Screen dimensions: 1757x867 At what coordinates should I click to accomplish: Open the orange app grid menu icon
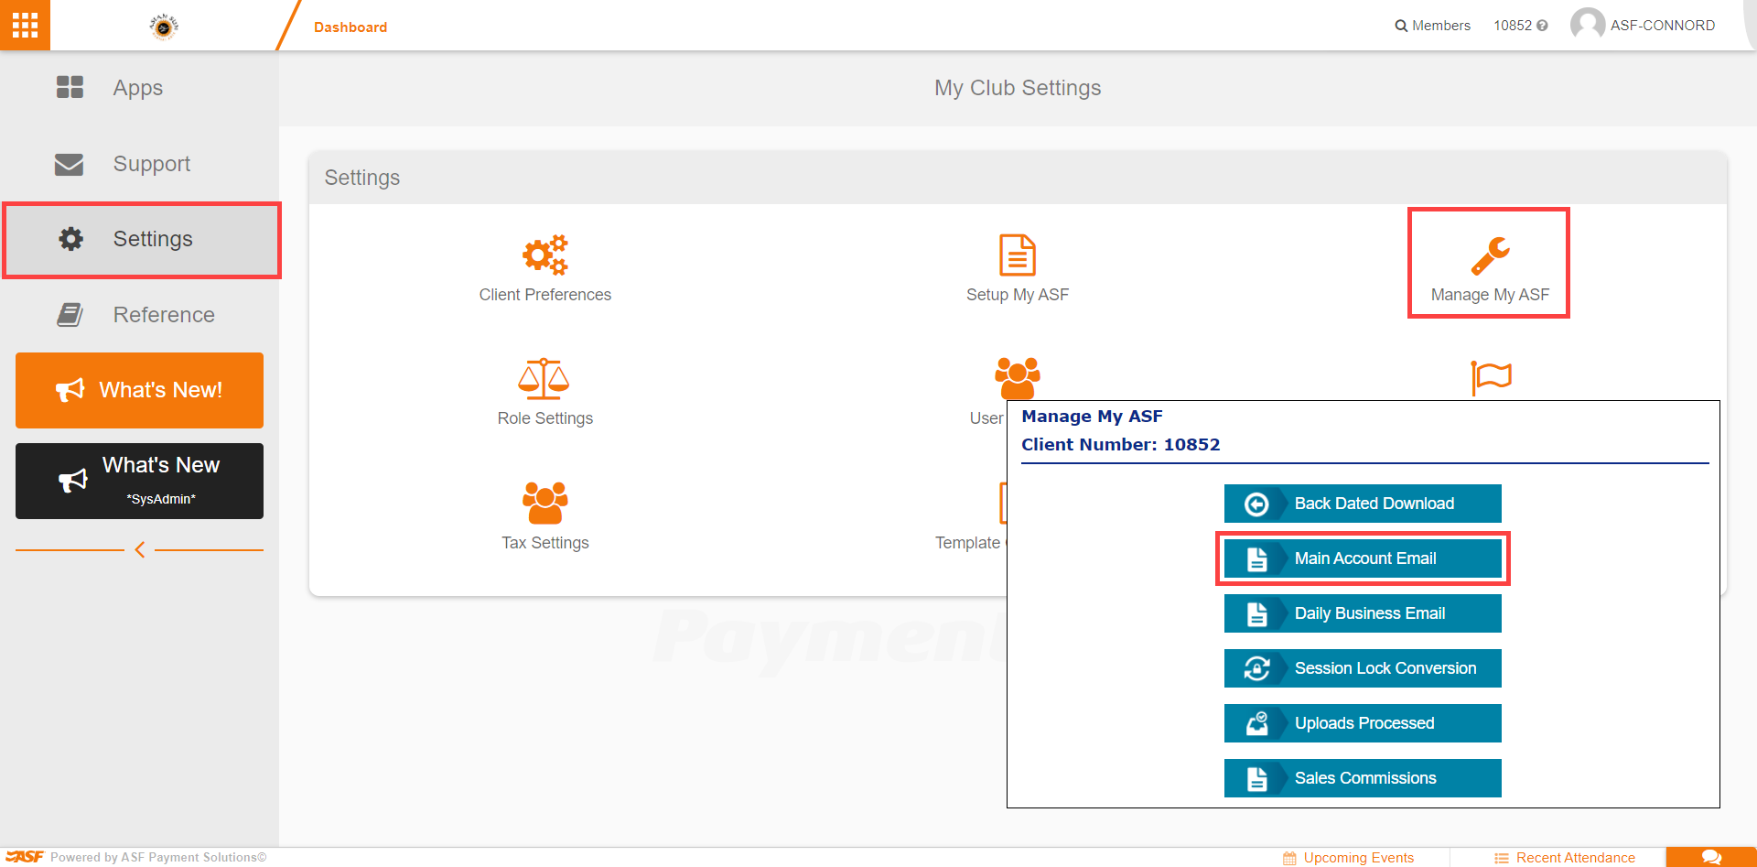click(25, 25)
